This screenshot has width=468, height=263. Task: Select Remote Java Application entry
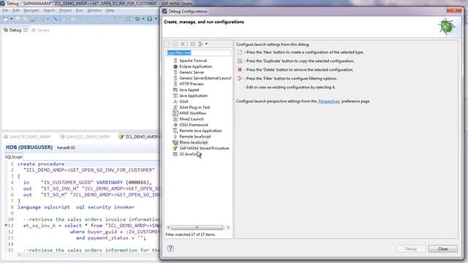tap(200, 131)
